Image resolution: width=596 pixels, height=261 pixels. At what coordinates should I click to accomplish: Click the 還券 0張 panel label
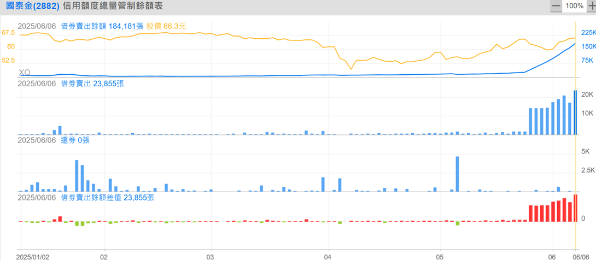[x=75, y=140]
